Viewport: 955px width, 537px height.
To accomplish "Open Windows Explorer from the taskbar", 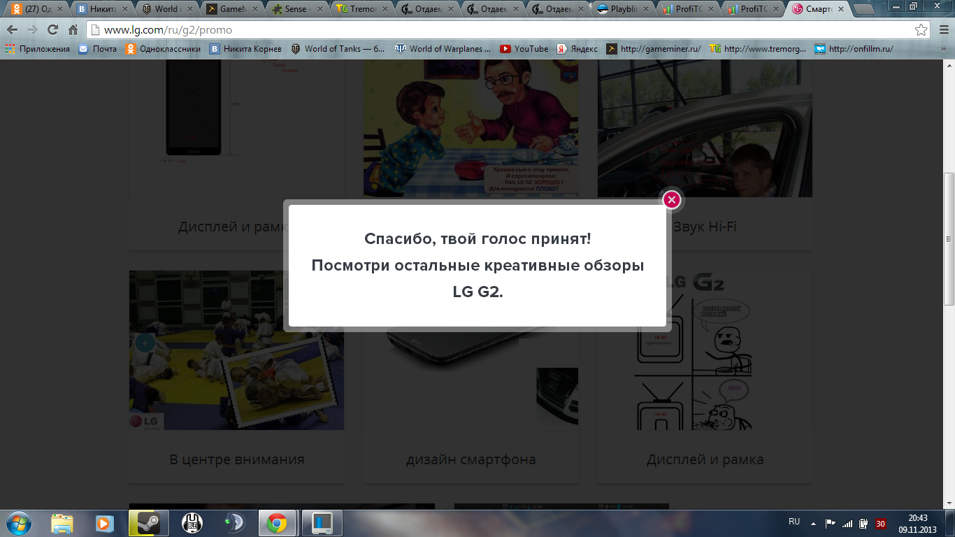I will click(62, 523).
